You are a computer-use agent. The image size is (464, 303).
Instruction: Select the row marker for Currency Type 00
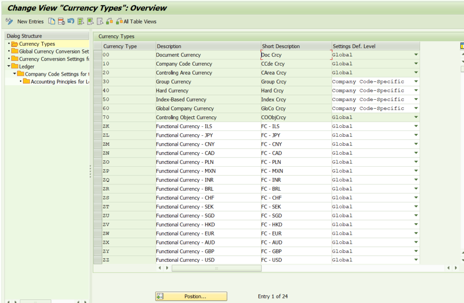(x=97, y=54)
